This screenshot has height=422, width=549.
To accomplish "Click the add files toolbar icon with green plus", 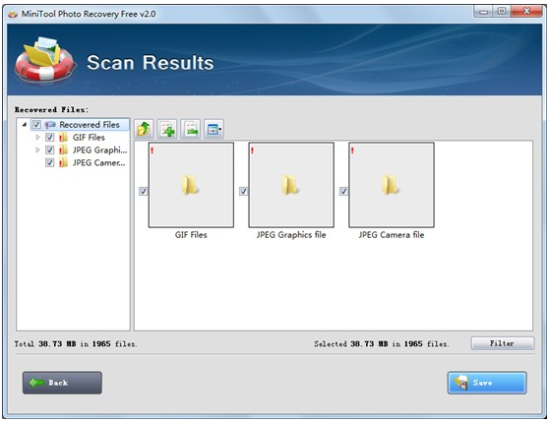I will (167, 129).
